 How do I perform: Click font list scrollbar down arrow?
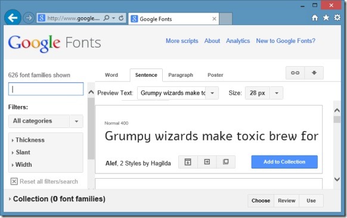click(337, 179)
